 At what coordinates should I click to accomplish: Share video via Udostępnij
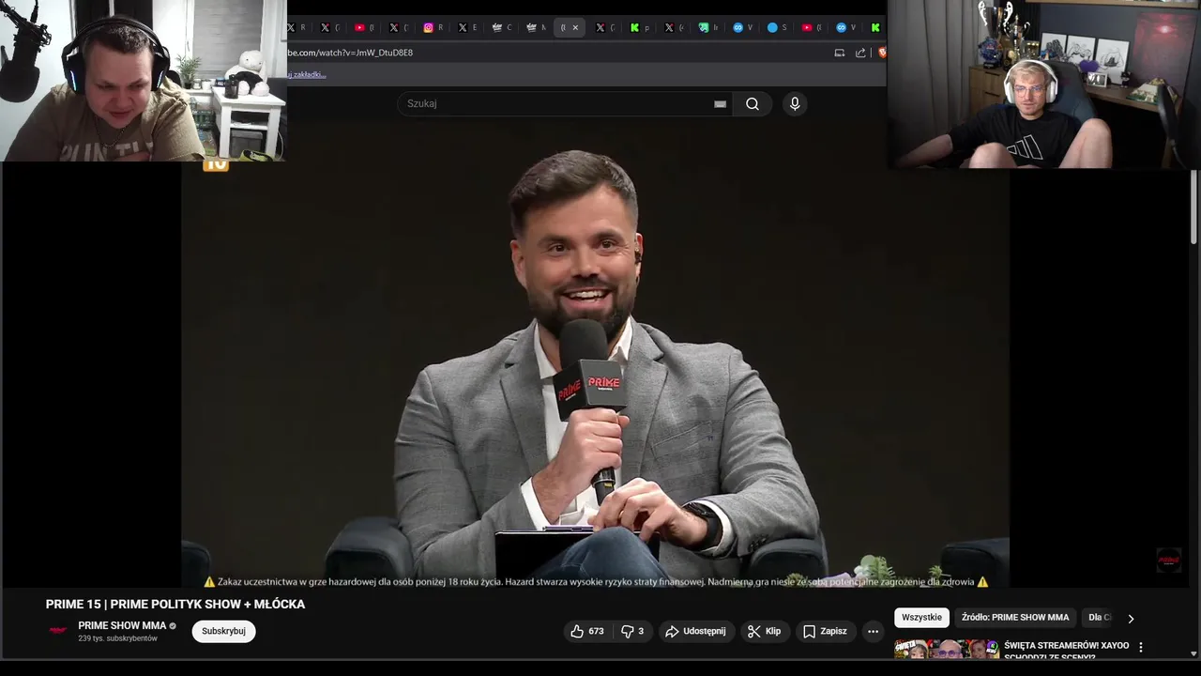click(x=695, y=631)
